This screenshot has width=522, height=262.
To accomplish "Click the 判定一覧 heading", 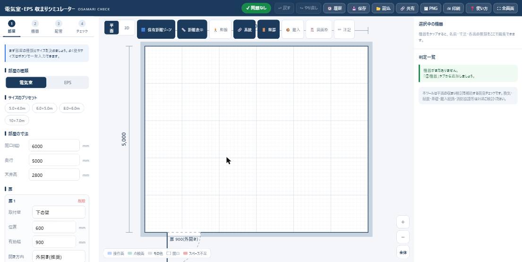I will [427, 57].
